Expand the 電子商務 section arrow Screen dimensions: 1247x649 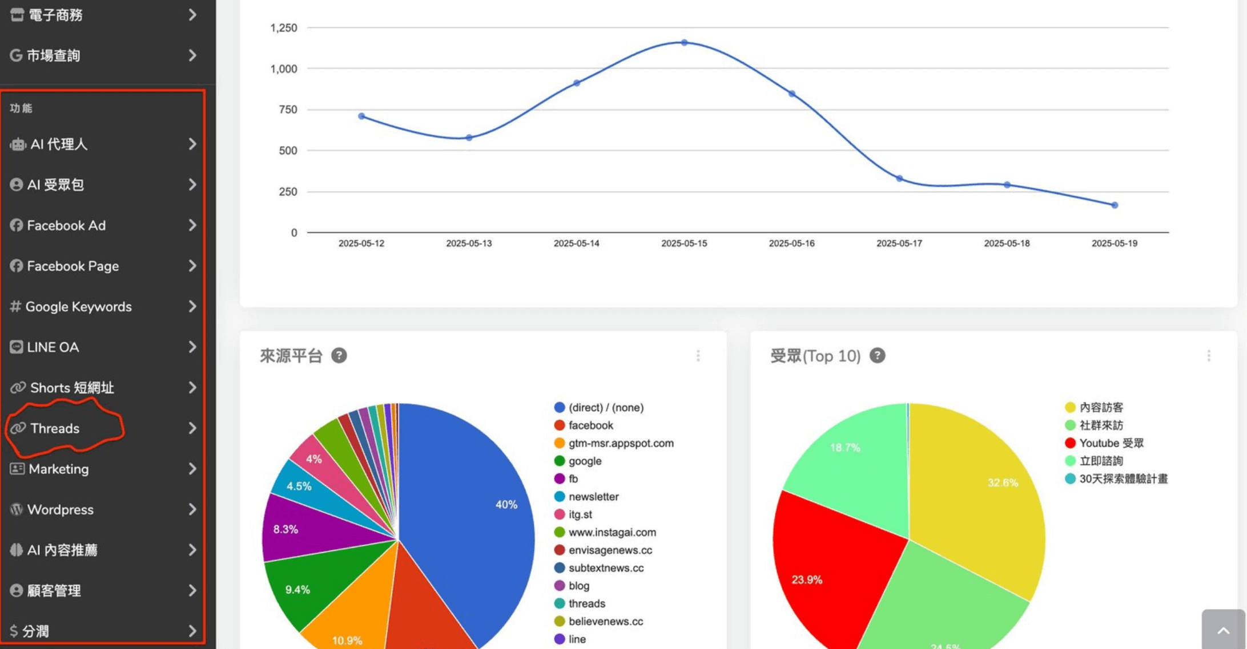[x=192, y=15]
